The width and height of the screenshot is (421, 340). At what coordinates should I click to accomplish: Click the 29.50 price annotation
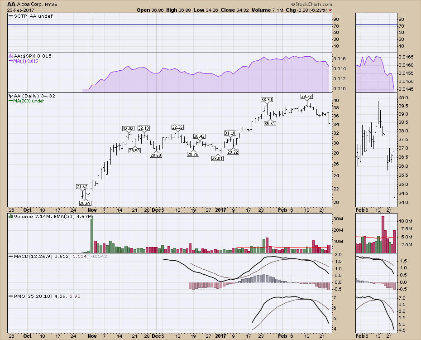134,151
